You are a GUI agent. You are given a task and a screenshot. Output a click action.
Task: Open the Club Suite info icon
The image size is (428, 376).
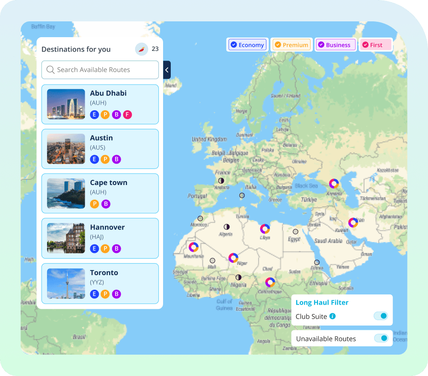(x=333, y=316)
